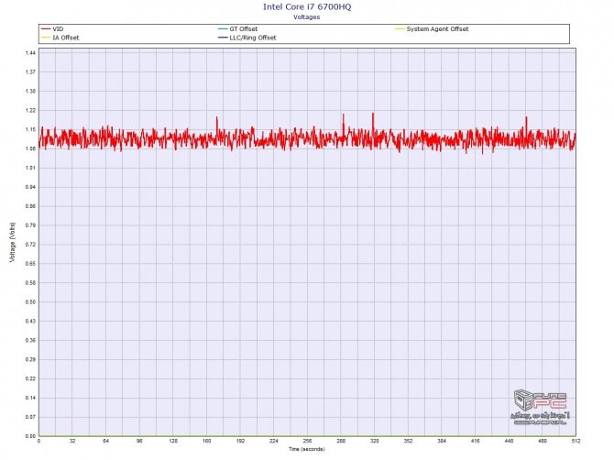Click the 0.50 value on voltage axis
This screenshot has height=460, width=614.
pos(30,301)
